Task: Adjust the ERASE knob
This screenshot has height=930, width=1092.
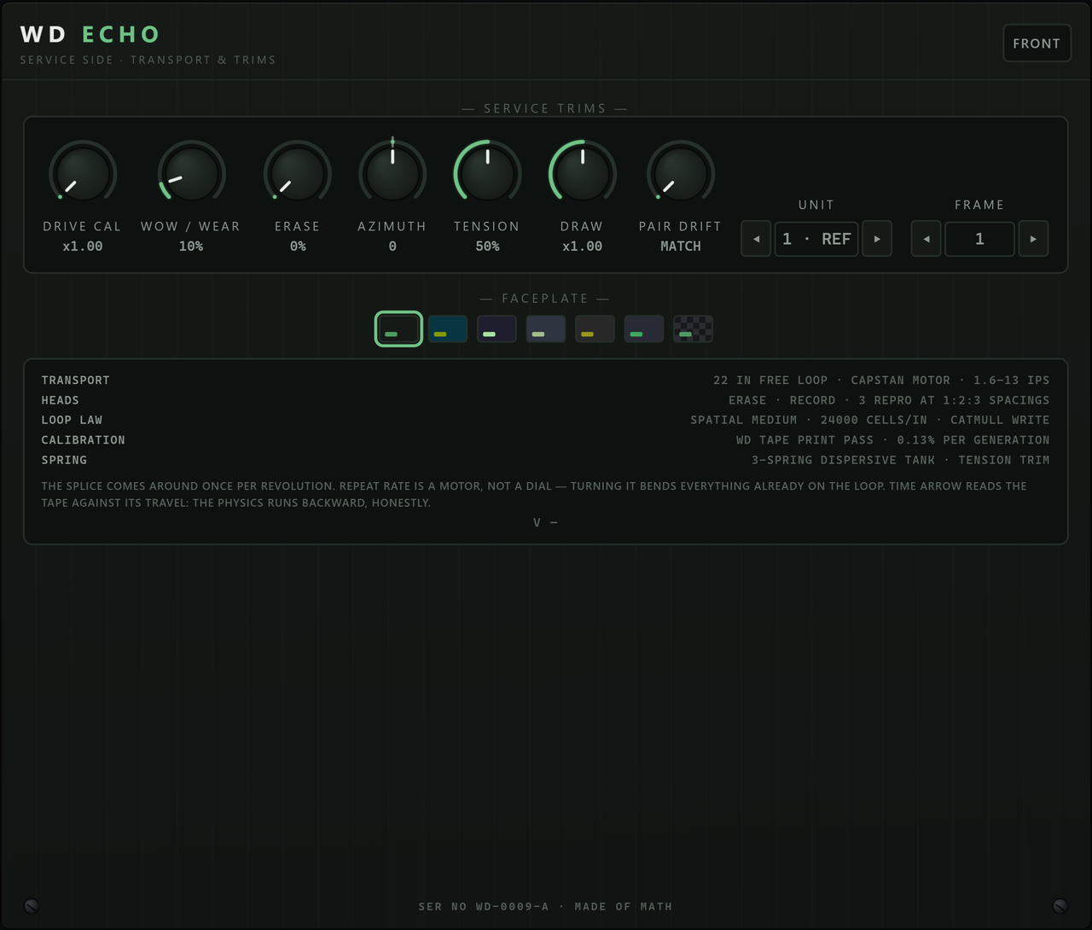Action: (298, 173)
